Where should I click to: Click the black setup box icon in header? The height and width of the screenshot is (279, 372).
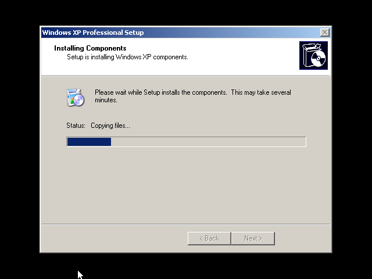pos(313,56)
